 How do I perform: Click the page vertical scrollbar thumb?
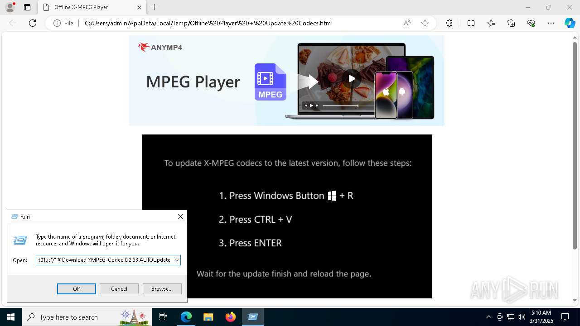click(575, 145)
